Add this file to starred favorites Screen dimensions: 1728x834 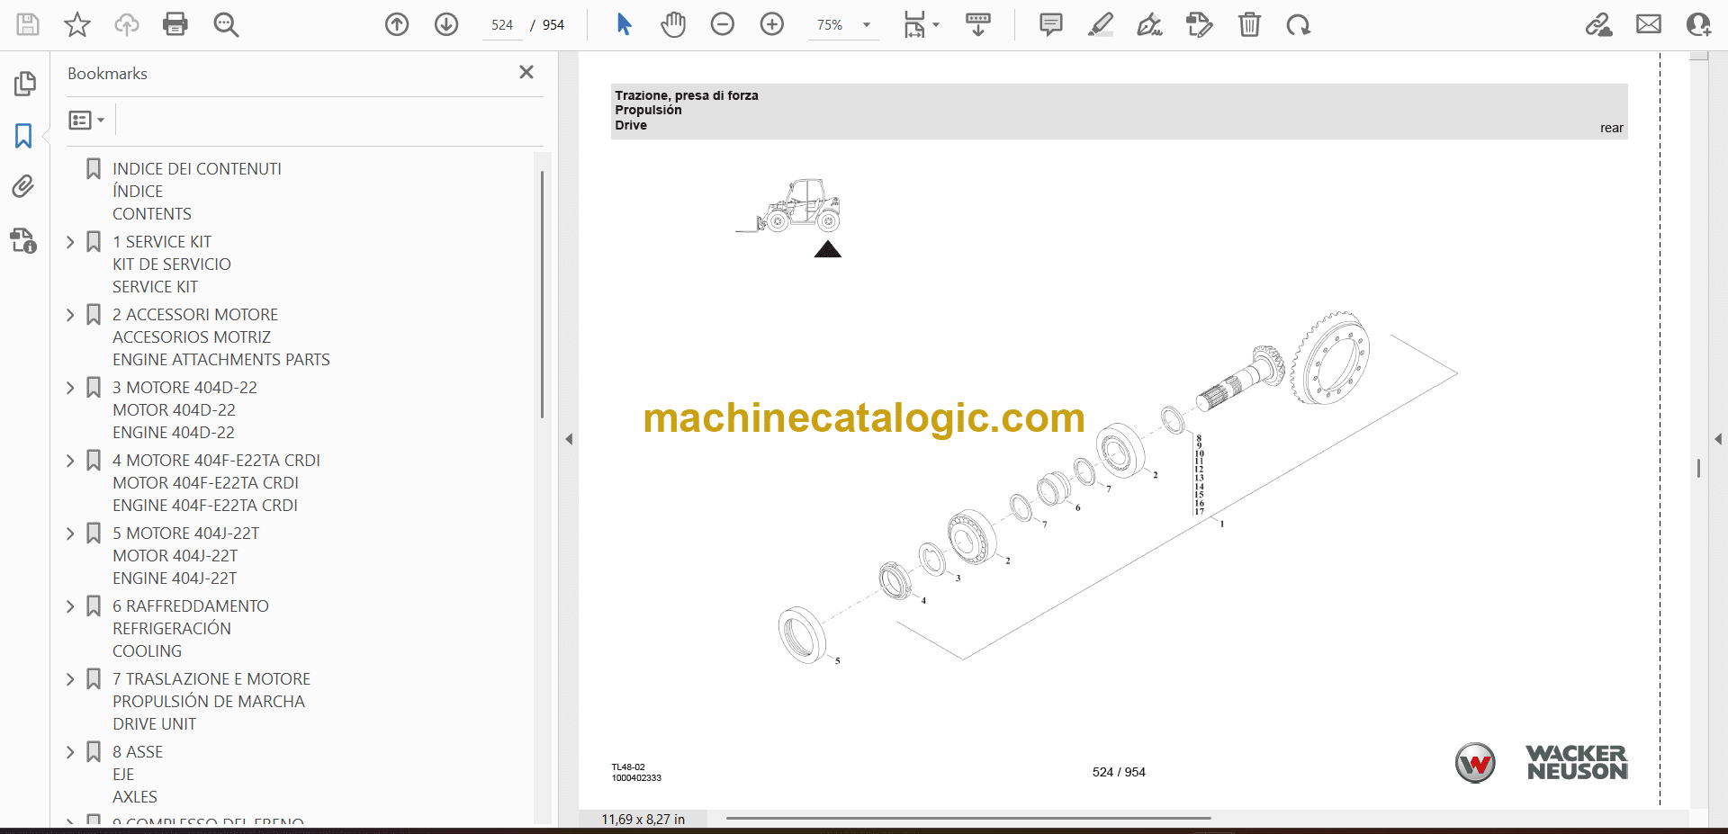(77, 24)
